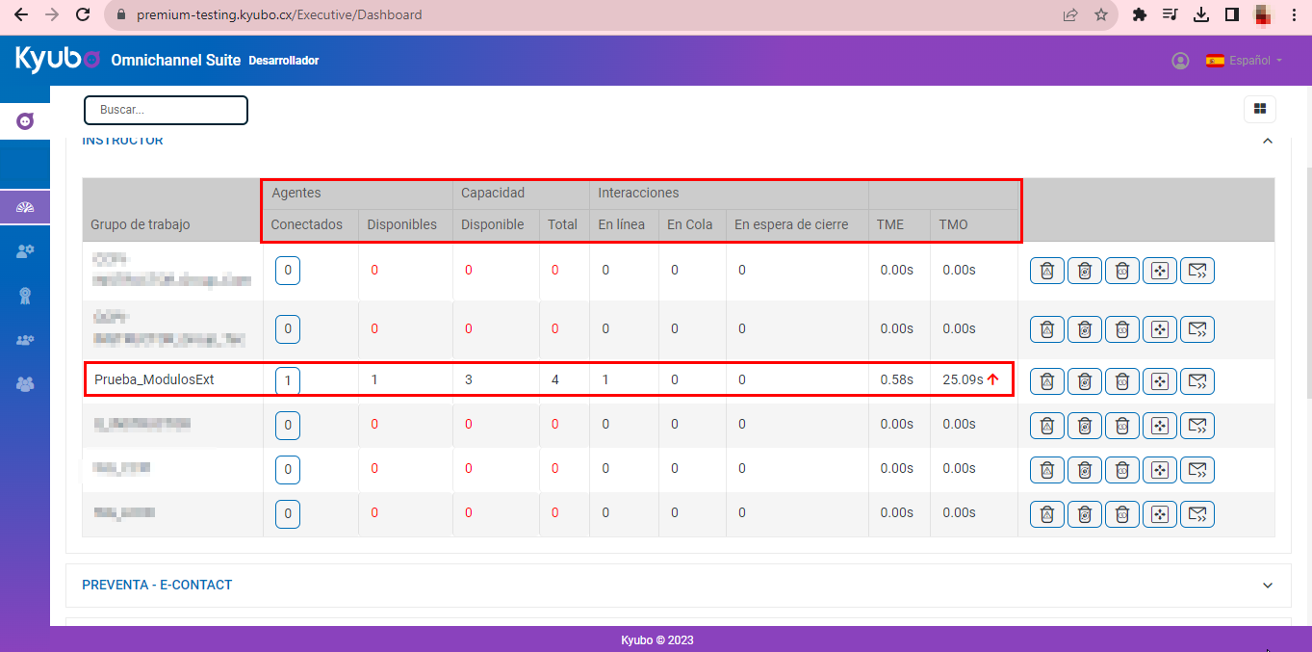Open the browser share page icon

click(x=1070, y=15)
